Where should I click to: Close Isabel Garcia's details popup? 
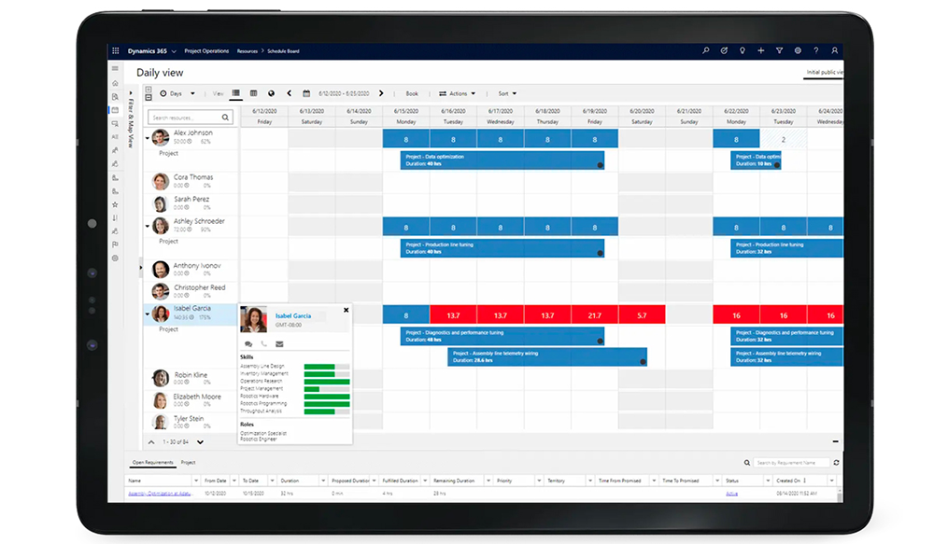tap(346, 309)
